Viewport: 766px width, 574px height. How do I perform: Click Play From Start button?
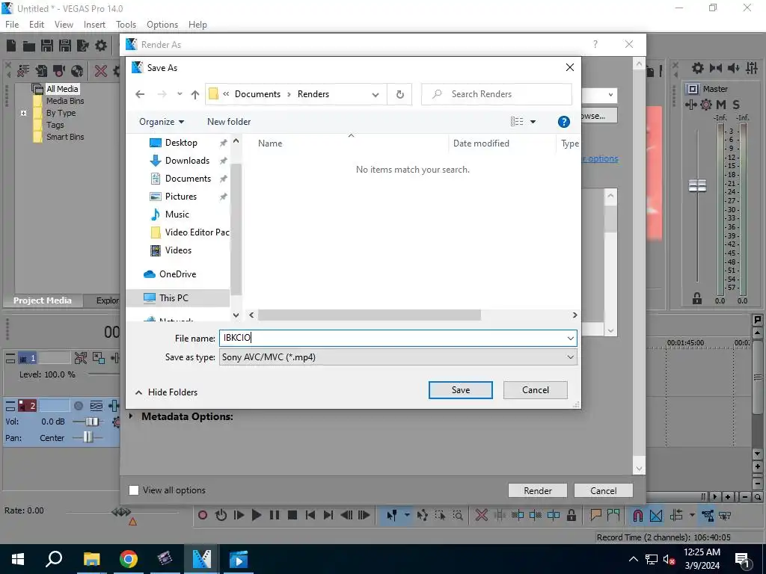(239, 515)
